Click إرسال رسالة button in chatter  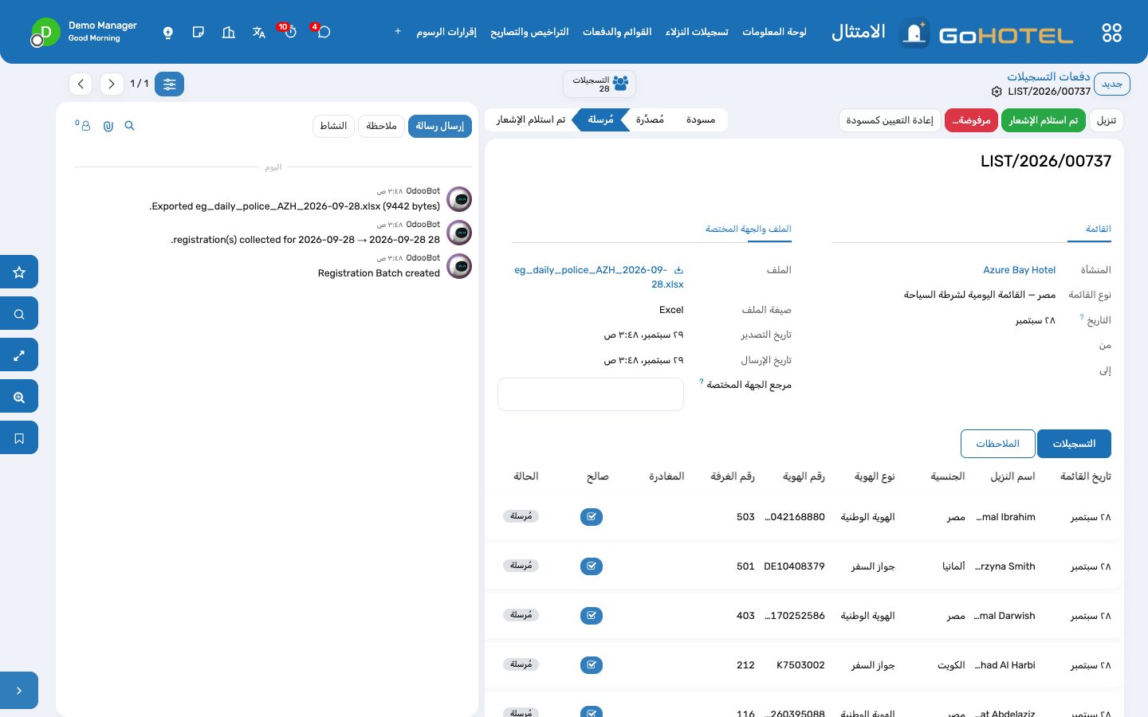(440, 126)
